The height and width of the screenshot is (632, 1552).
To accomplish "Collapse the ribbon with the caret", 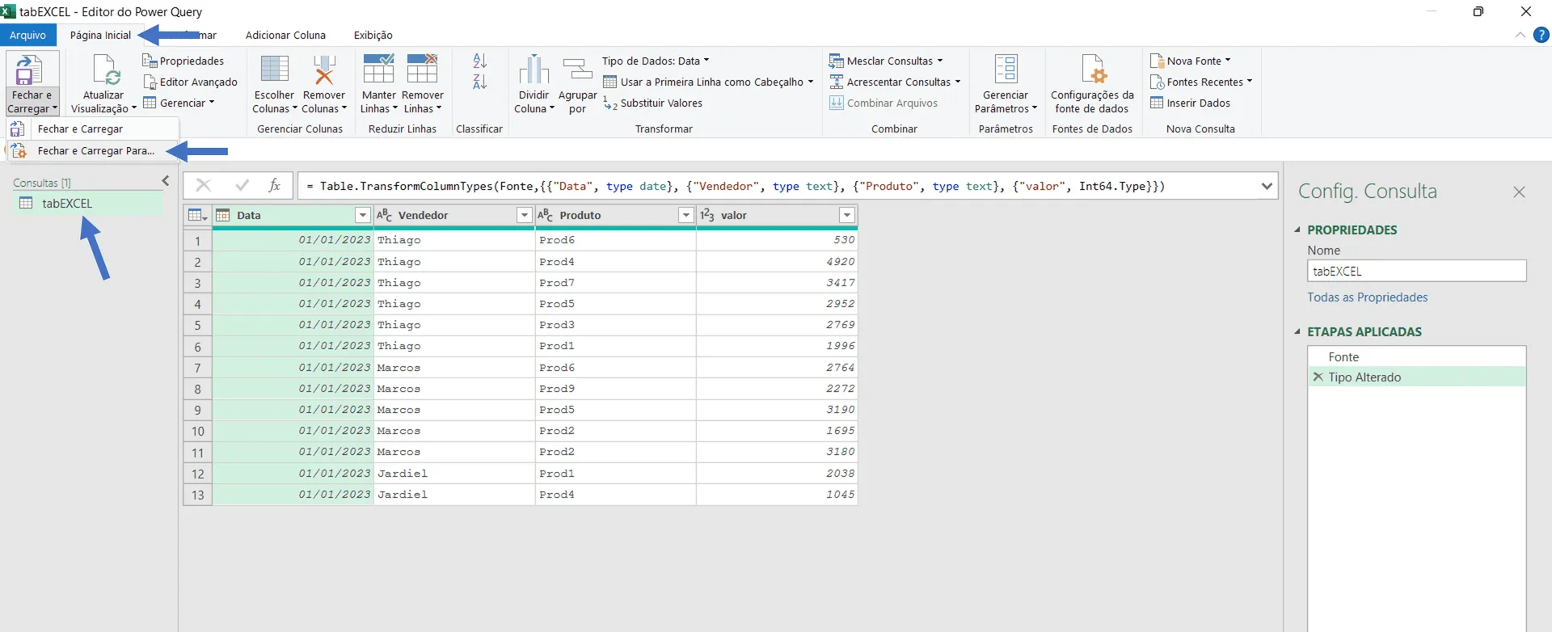I will pos(1520,35).
